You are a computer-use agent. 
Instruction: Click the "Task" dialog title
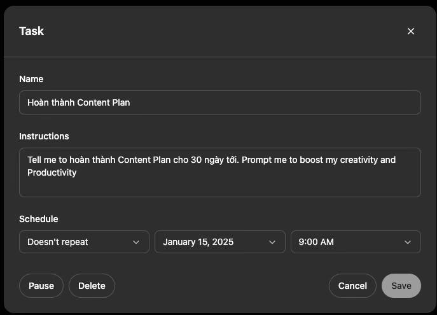coord(31,31)
